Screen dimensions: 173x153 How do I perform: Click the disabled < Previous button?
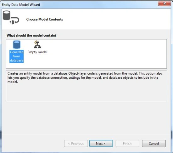[76, 143]
